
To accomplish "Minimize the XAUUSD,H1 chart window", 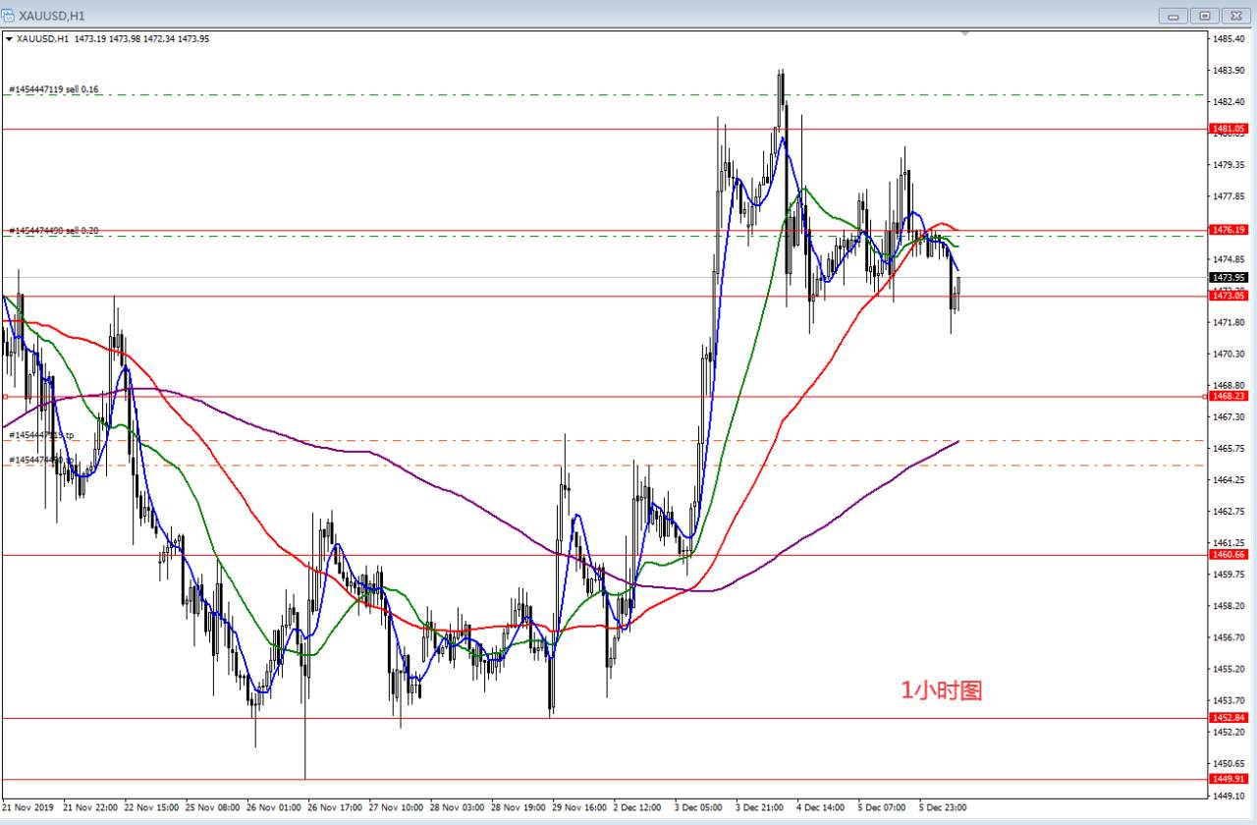I will [1174, 15].
